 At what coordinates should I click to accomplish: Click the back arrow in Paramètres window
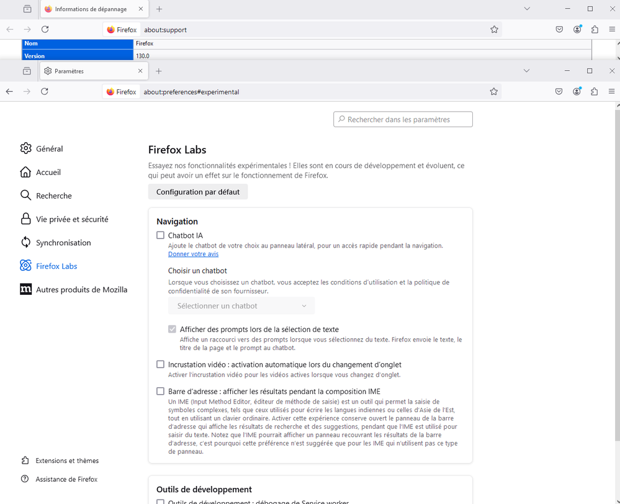(9, 91)
